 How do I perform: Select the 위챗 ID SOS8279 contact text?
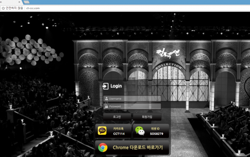click(156, 131)
